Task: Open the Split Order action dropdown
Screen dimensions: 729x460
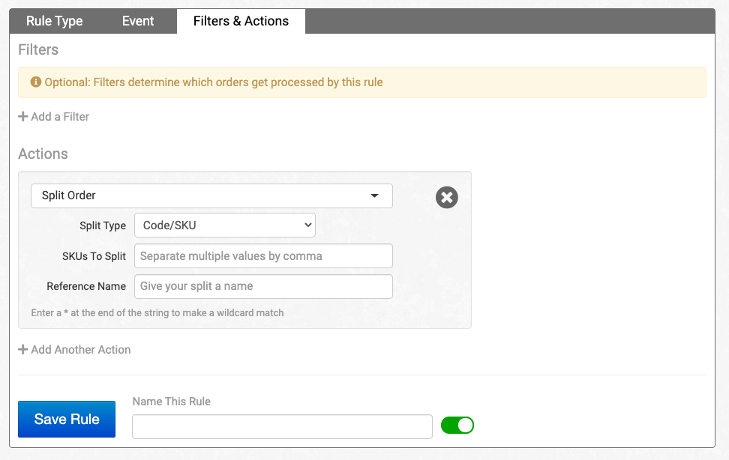Action: click(211, 196)
